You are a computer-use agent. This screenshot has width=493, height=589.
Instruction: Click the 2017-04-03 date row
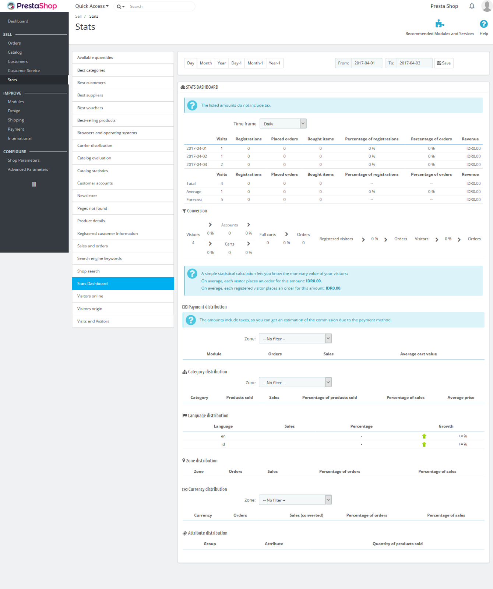click(333, 165)
